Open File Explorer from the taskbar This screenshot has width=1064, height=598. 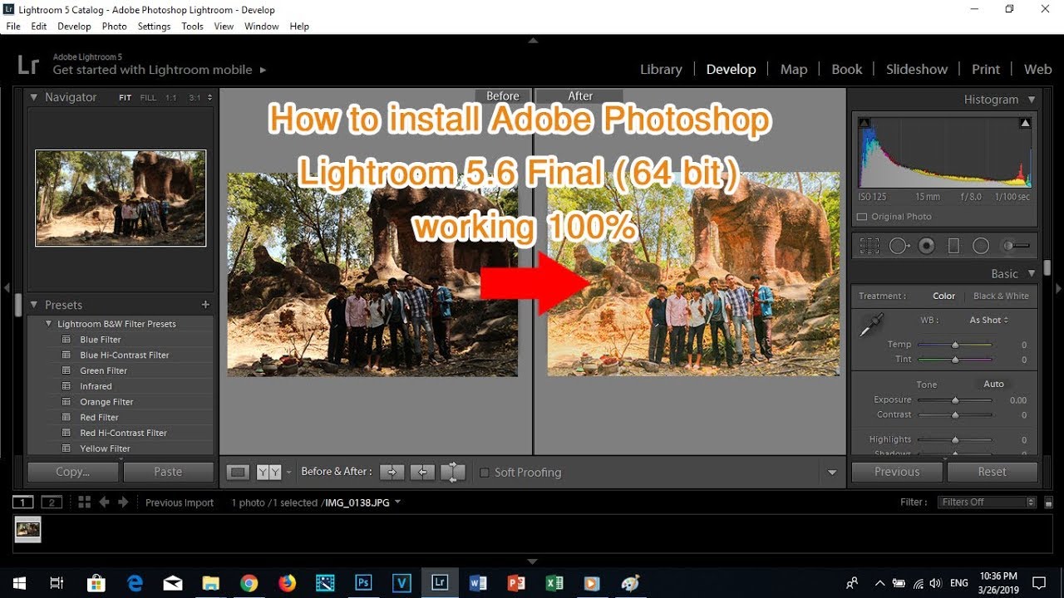(210, 582)
